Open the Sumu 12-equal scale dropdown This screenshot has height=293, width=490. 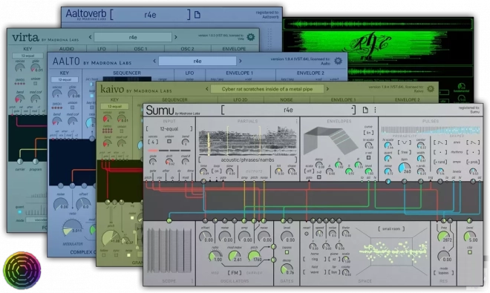pyautogui.click(x=169, y=128)
